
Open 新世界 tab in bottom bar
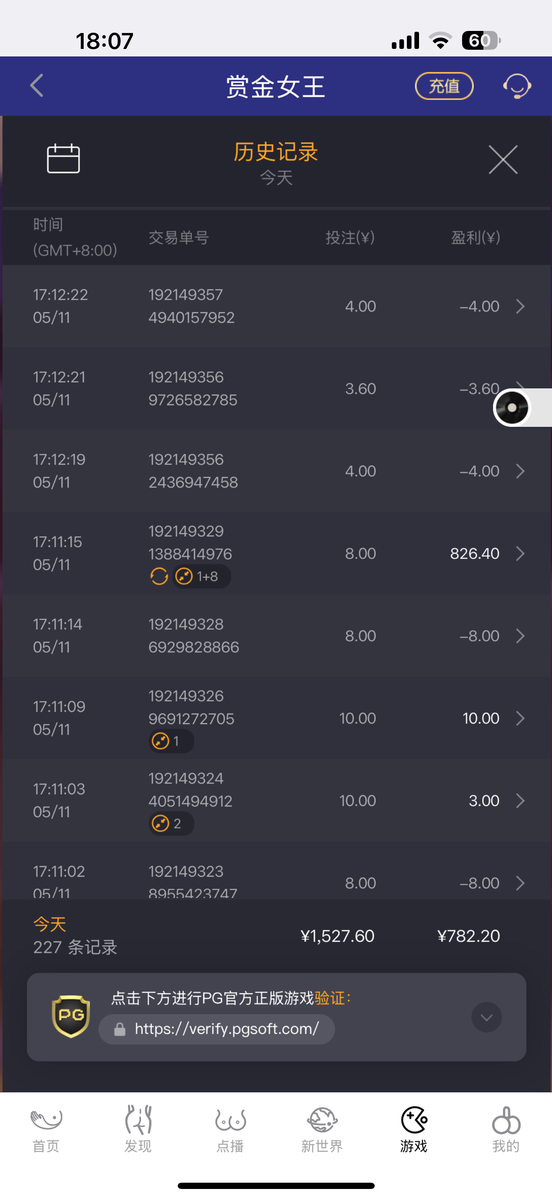tap(322, 1128)
